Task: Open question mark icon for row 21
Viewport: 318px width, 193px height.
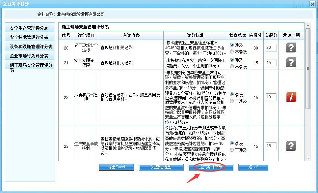Action: click(x=291, y=63)
